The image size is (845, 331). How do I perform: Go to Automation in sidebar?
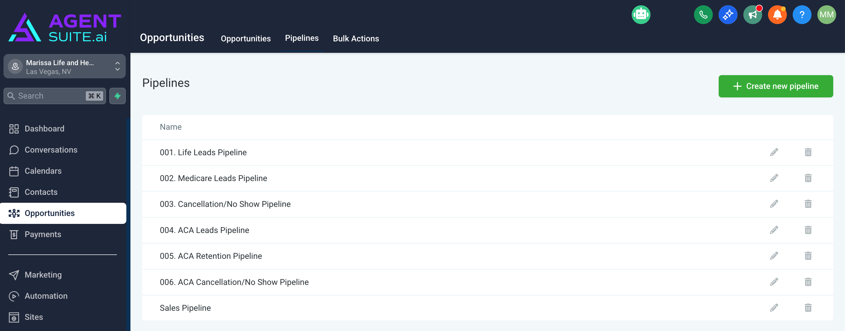(46, 296)
